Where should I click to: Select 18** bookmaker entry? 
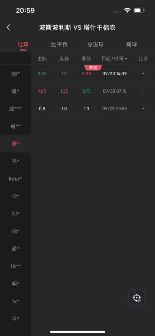(x=15, y=266)
